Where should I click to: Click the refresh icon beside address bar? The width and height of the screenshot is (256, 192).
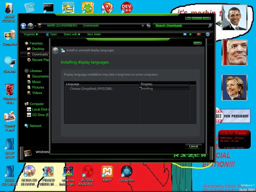[x=148, y=26]
